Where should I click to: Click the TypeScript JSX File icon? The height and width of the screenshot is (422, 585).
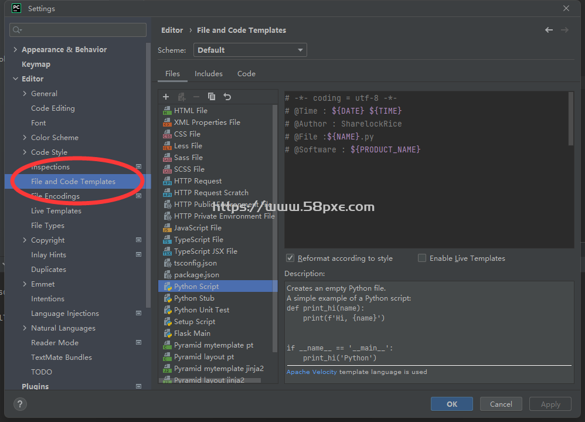(x=167, y=251)
